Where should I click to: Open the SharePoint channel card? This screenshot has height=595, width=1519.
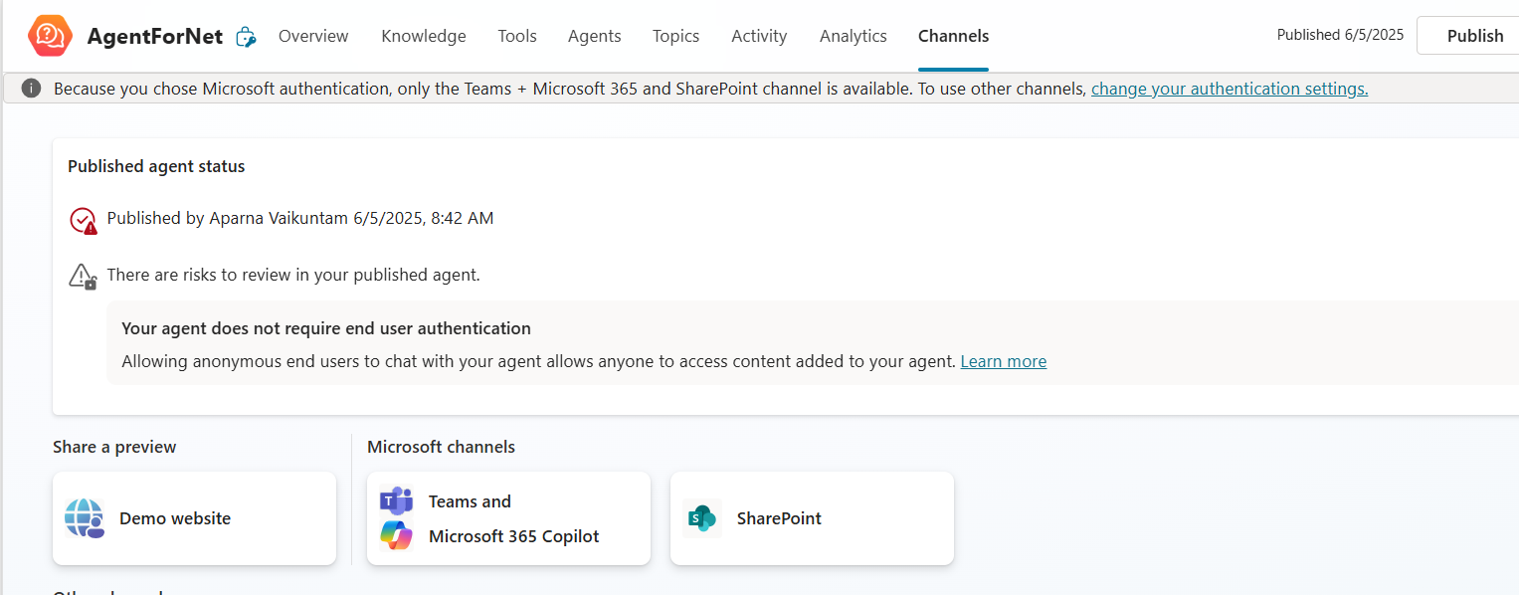tap(812, 518)
